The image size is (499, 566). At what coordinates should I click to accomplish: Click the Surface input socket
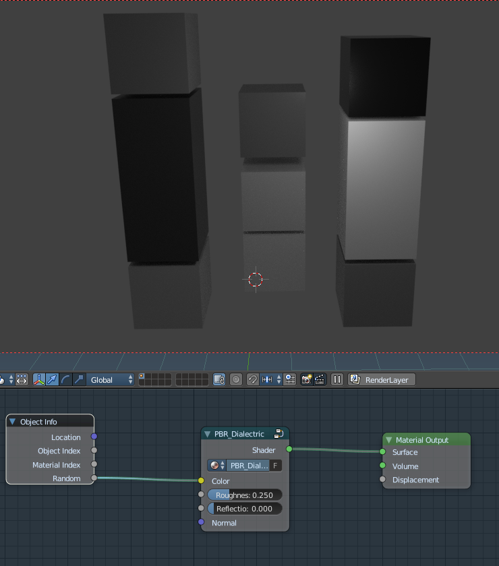pyautogui.click(x=382, y=451)
